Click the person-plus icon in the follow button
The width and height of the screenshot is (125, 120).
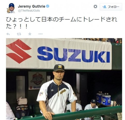(105, 7)
